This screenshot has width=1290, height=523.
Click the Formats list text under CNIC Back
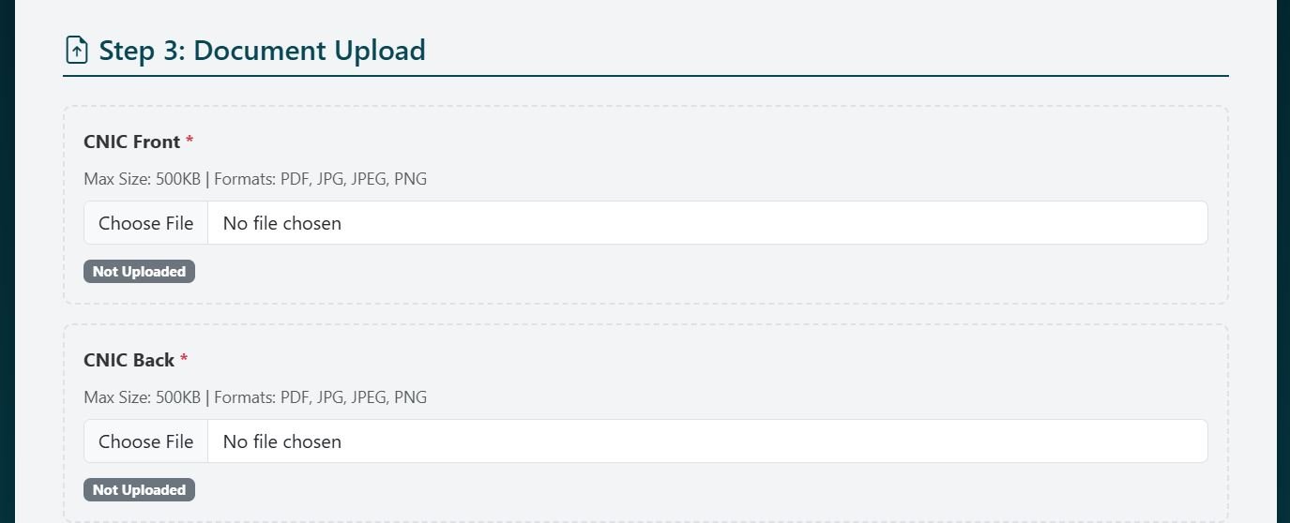(x=320, y=397)
